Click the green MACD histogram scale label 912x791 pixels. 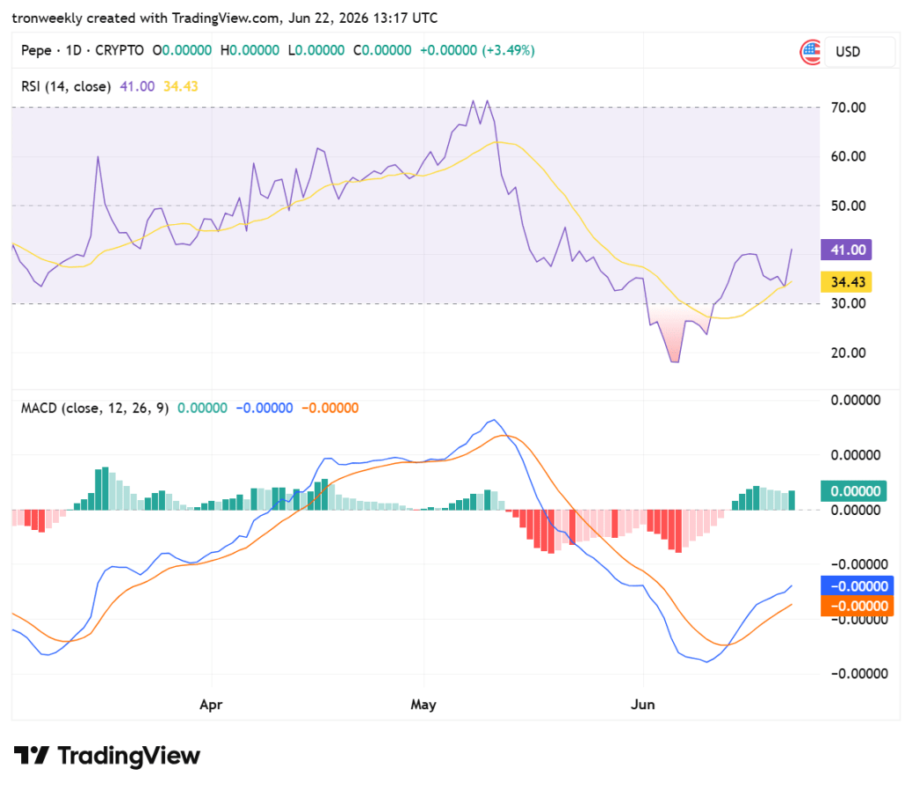pyautogui.click(x=854, y=491)
